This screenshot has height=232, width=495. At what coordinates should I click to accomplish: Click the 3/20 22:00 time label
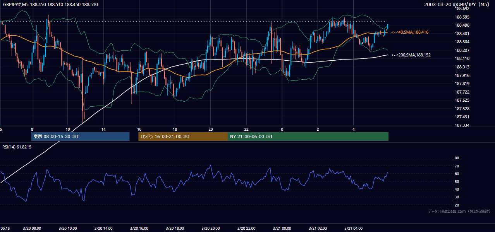[246, 229]
